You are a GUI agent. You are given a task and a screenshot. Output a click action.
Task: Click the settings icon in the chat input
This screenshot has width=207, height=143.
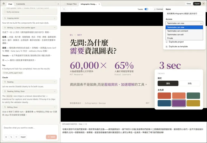tap(6, 137)
